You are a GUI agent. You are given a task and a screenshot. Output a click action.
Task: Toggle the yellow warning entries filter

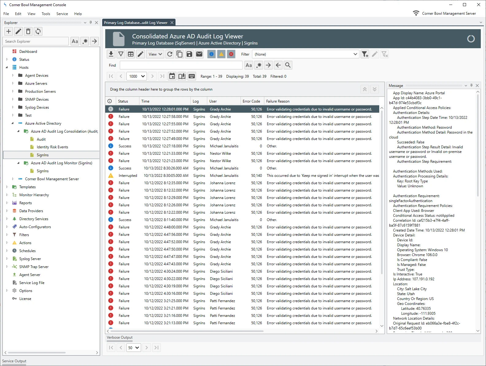(221, 54)
